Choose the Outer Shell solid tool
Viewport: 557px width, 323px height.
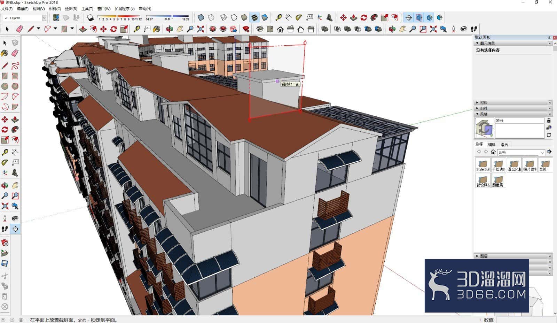tap(325, 29)
